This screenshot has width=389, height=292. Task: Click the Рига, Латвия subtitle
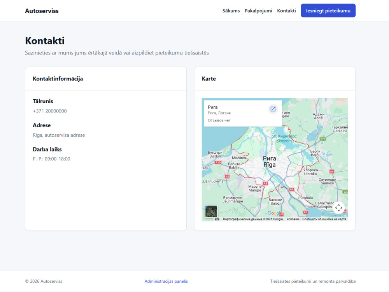pos(219,113)
